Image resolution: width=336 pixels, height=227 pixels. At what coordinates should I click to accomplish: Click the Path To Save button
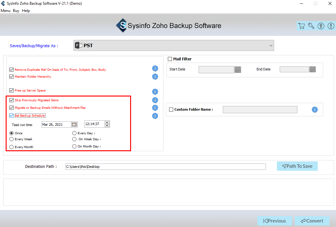point(297,166)
